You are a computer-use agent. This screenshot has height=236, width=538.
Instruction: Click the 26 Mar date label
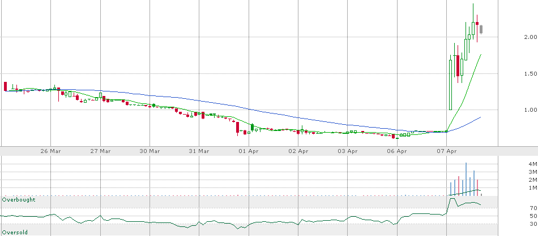[x=51, y=151]
